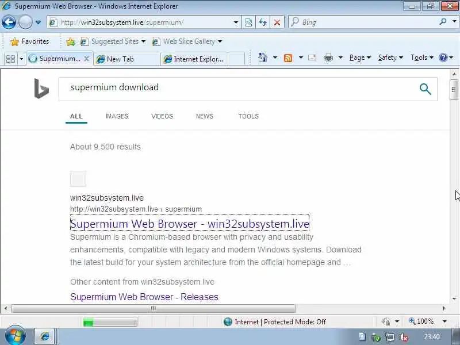Click the Print icon
This screenshot has height=345, width=460.
pos(328,57)
